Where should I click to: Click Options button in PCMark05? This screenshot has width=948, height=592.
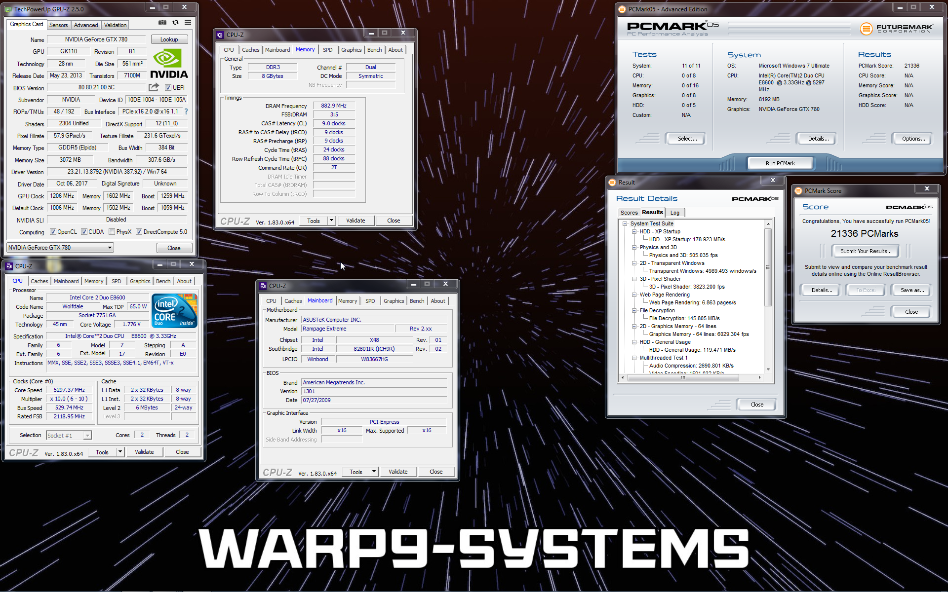click(913, 139)
